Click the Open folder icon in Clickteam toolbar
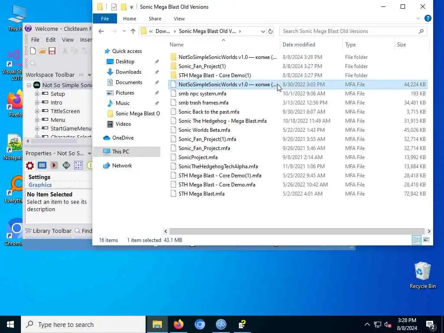The width and height of the screenshot is (444, 333). coord(42,51)
